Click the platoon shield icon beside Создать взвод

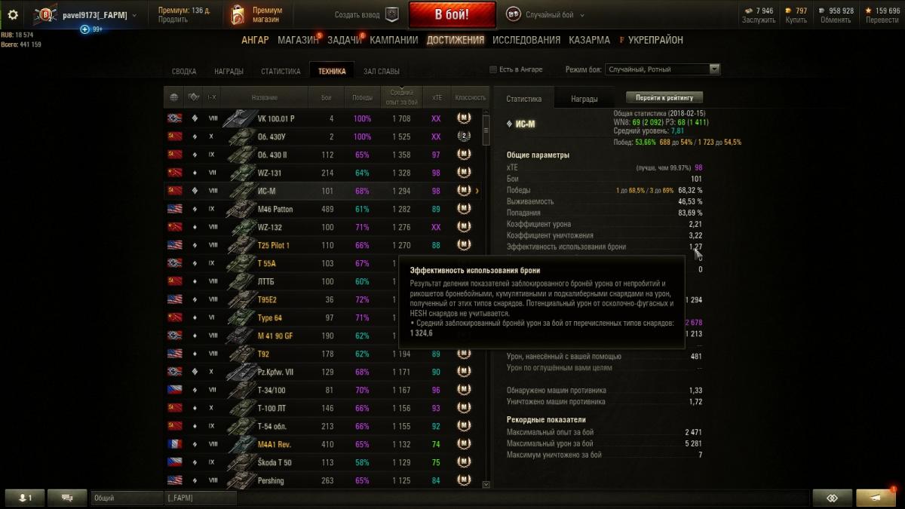pyautogui.click(x=391, y=14)
